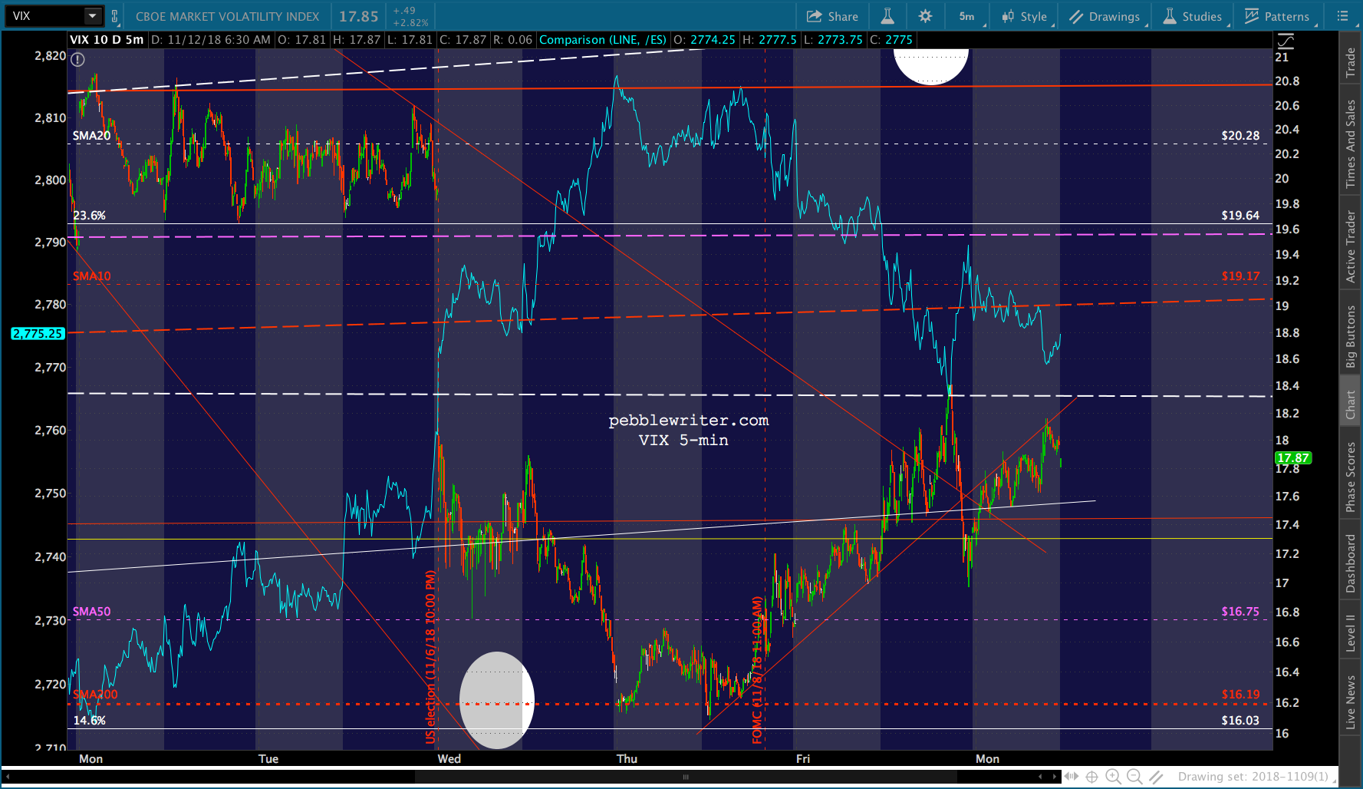Image resolution: width=1363 pixels, height=789 pixels.
Task: Open chart settings gear icon
Action: [x=926, y=16]
